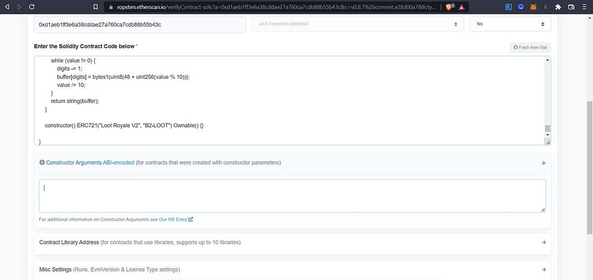Open Brave Rewards triangle icon
The width and height of the screenshot is (593, 280).
coord(461,7)
